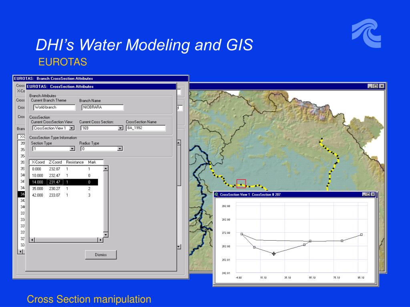Viewport: 410px width, 307px height.
Task: Click the coordinate table scroll down arrow
Action: [x=106, y=235]
